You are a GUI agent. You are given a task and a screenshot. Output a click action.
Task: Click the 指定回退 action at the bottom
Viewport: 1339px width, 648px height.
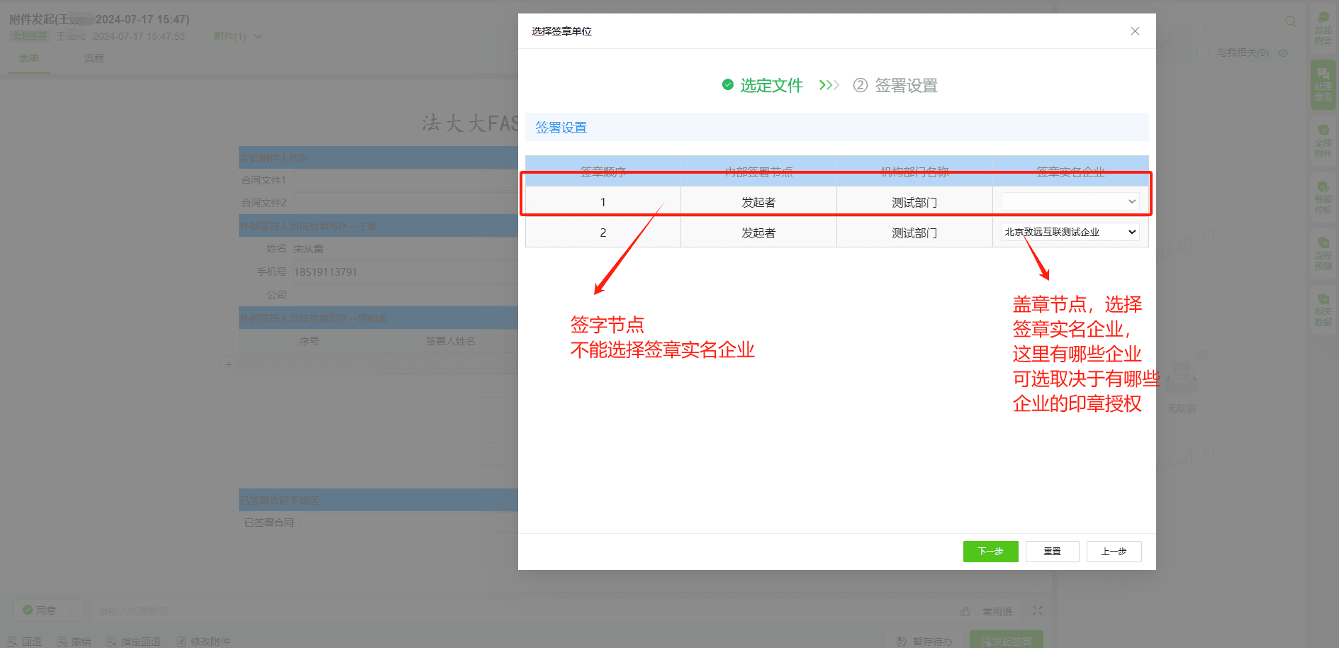point(133,642)
